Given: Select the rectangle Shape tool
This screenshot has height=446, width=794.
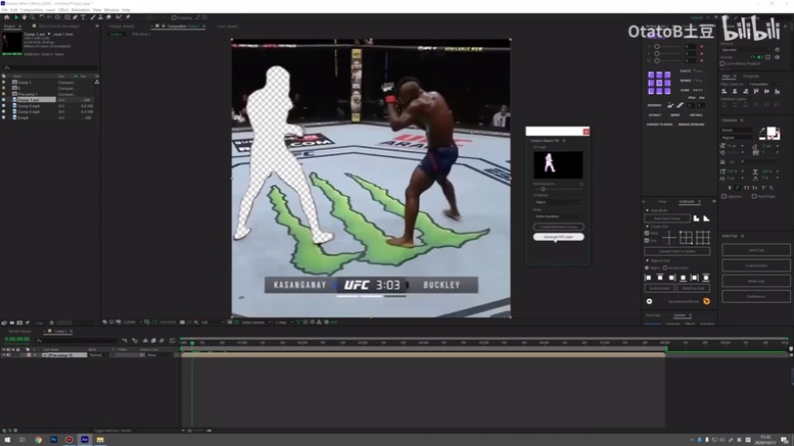Looking at the screenshot, I should (x=68, y=17).
